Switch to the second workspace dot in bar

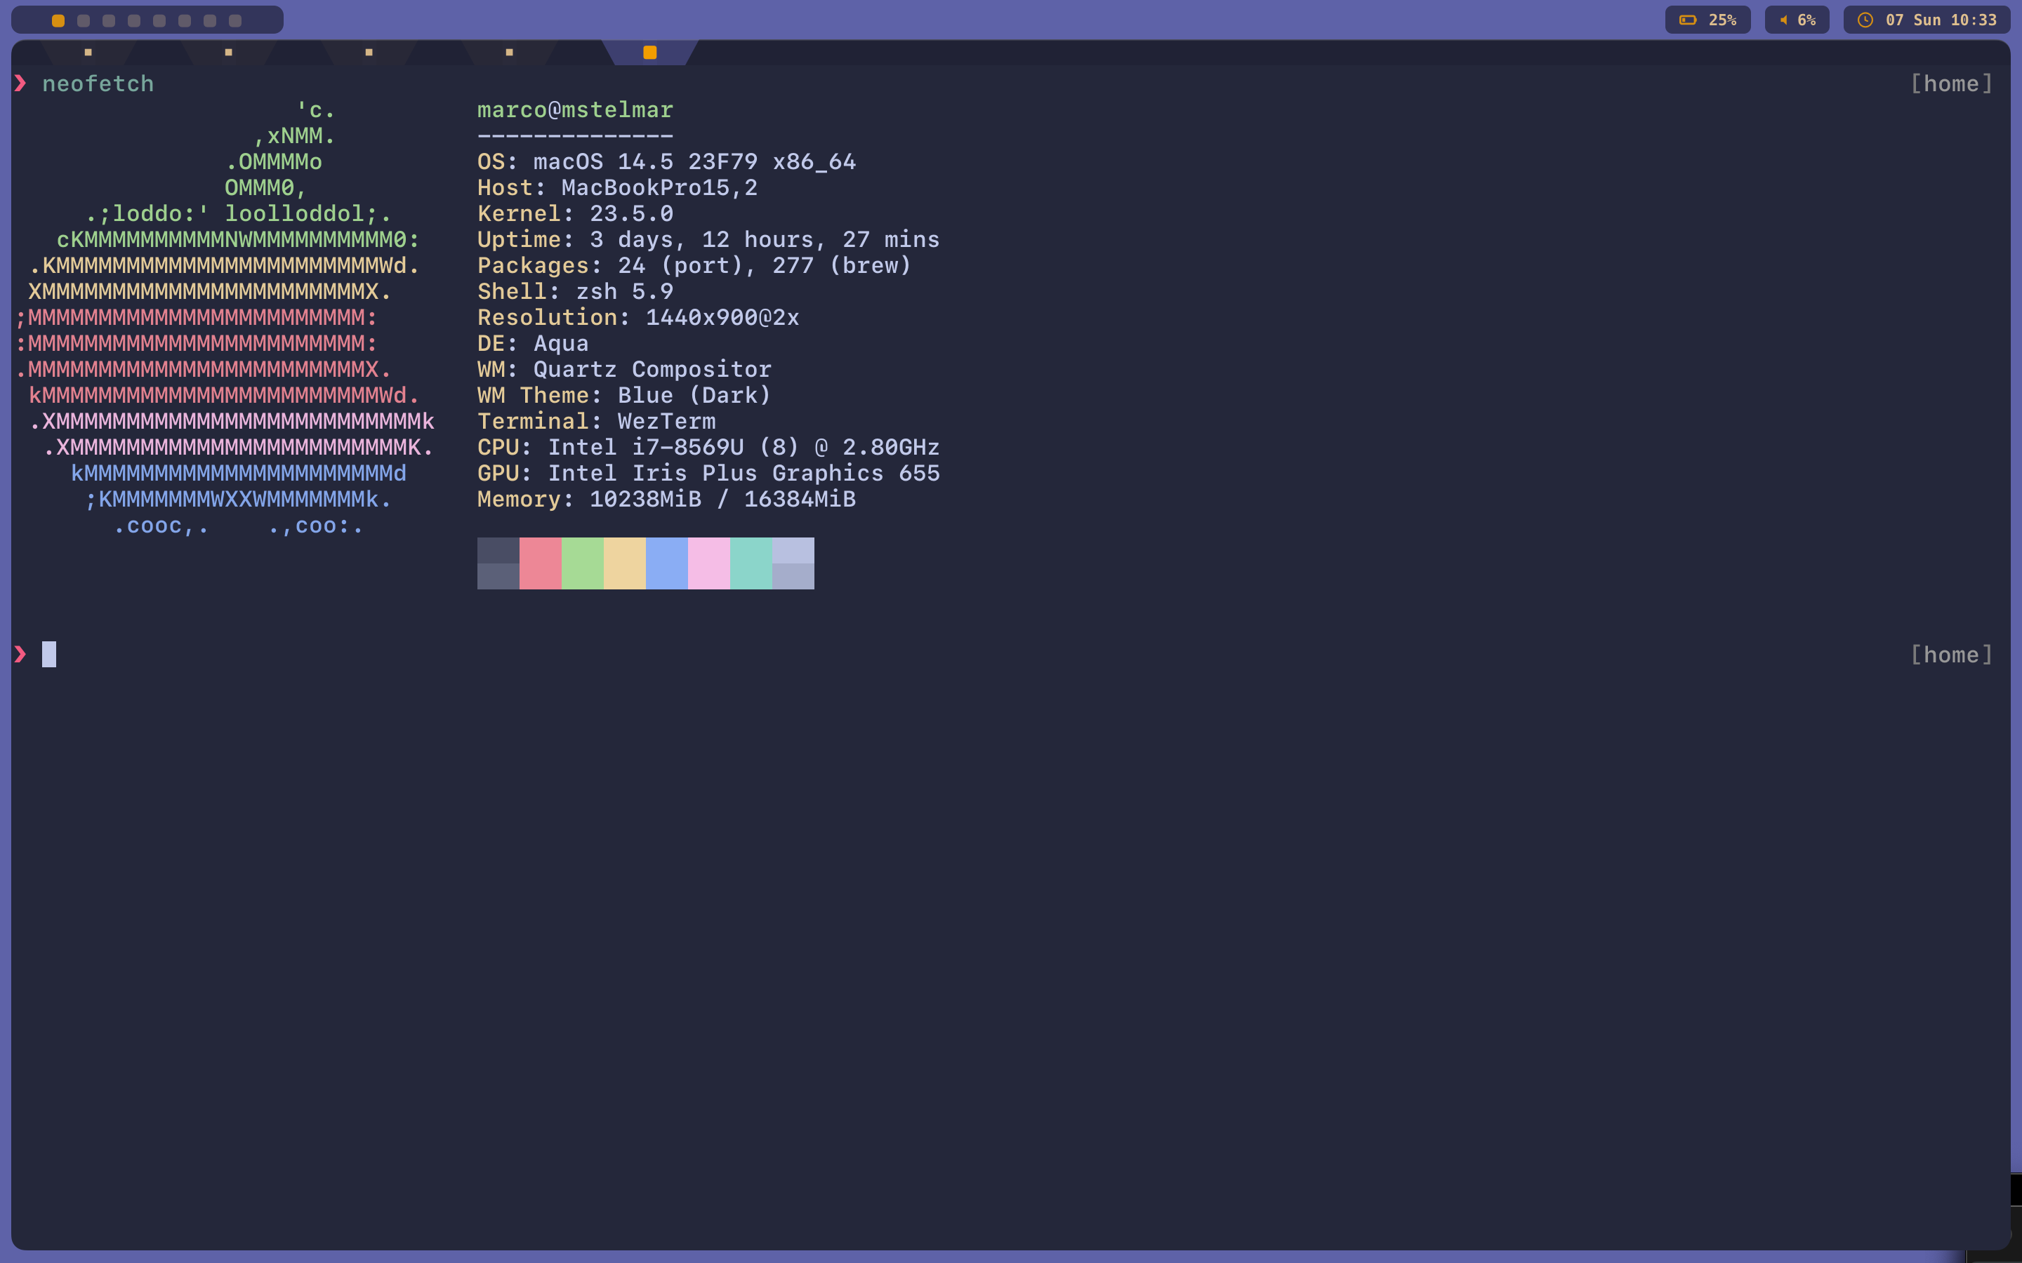[x=84, y=21]
